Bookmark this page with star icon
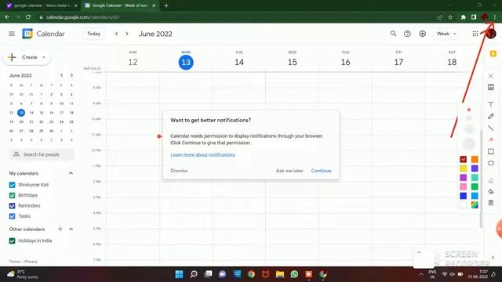 point(450,17)
